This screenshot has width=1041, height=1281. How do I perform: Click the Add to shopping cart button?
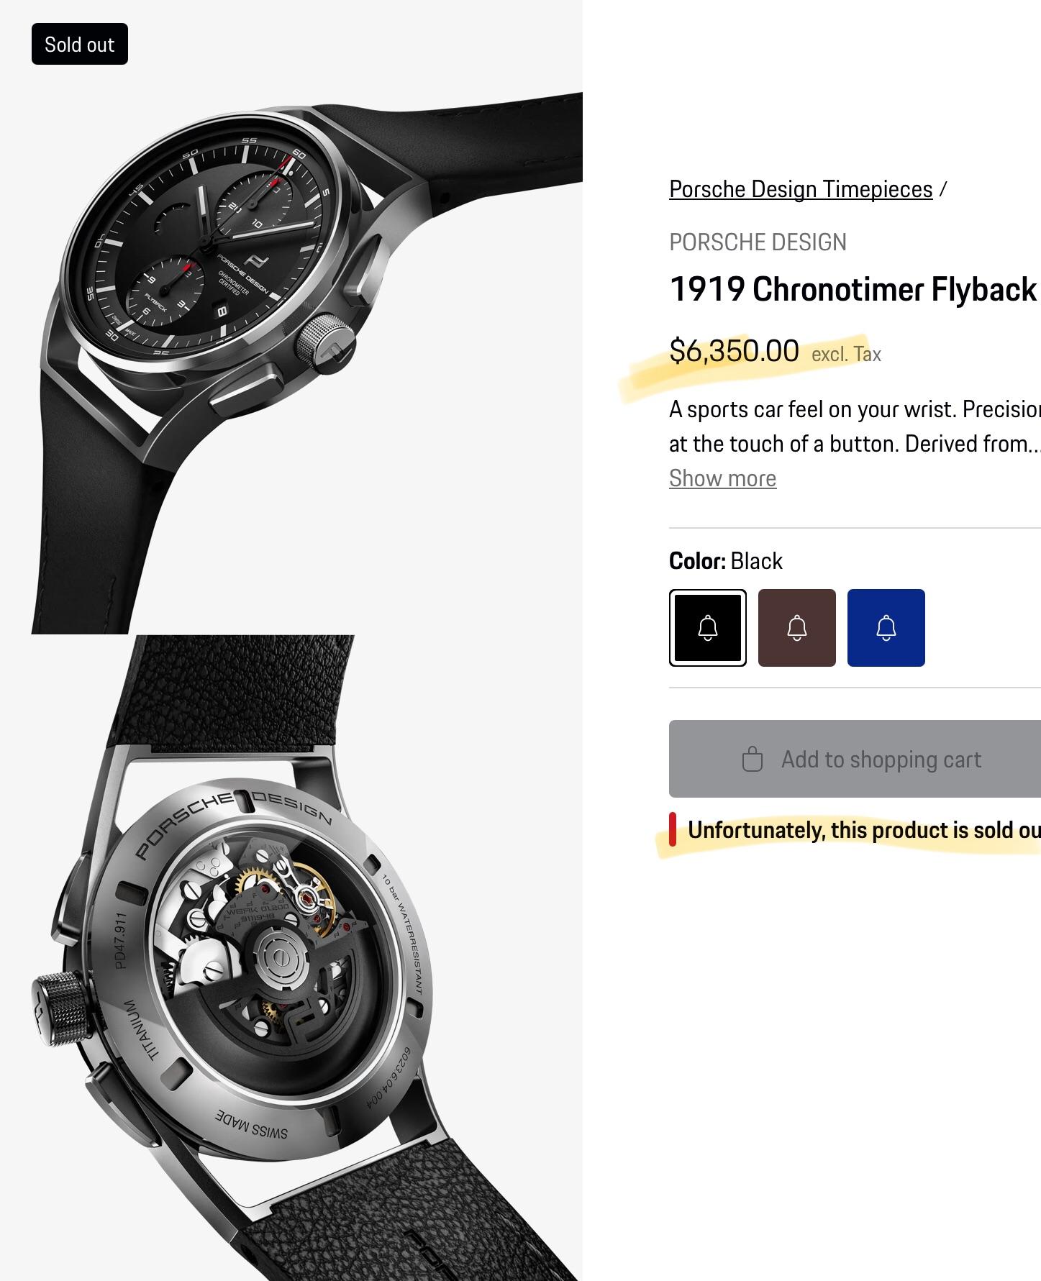coord(855,759)
